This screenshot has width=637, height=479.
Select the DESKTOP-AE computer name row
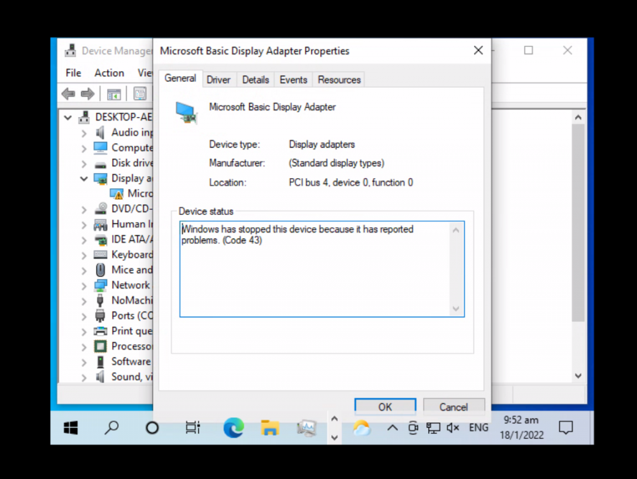pos(123,117)
